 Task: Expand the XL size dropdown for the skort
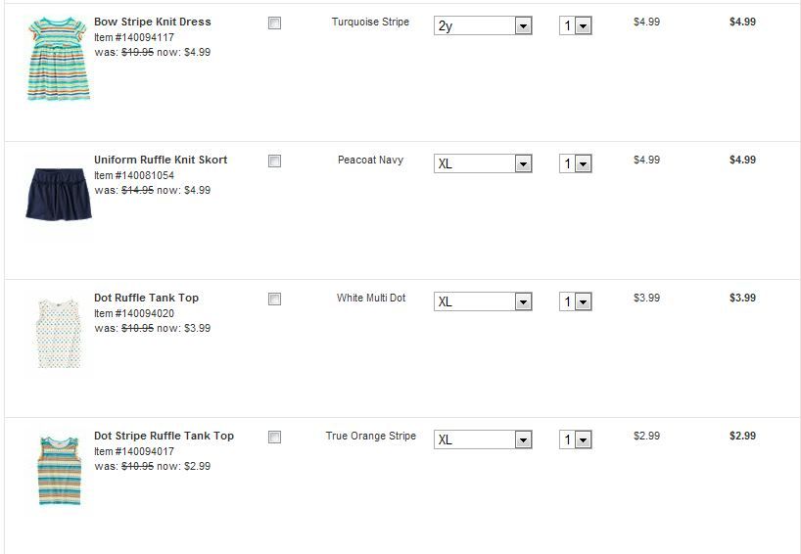[483, 164]
